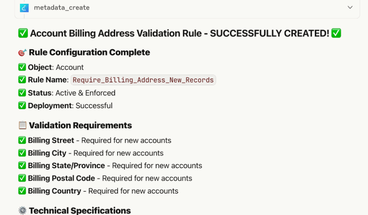Click the checkmark beside Billing Street

22,140
